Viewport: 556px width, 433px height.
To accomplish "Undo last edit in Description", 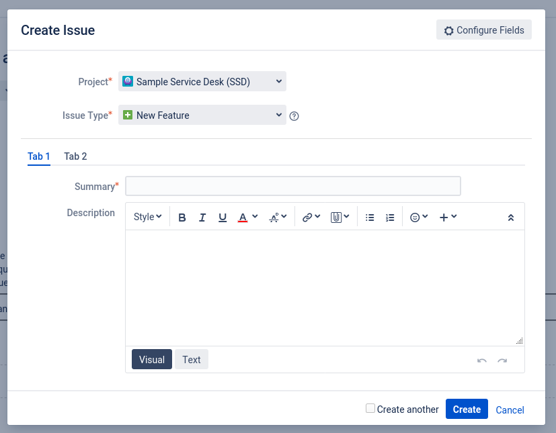I will pyautogui.click(x=482, y=360).
